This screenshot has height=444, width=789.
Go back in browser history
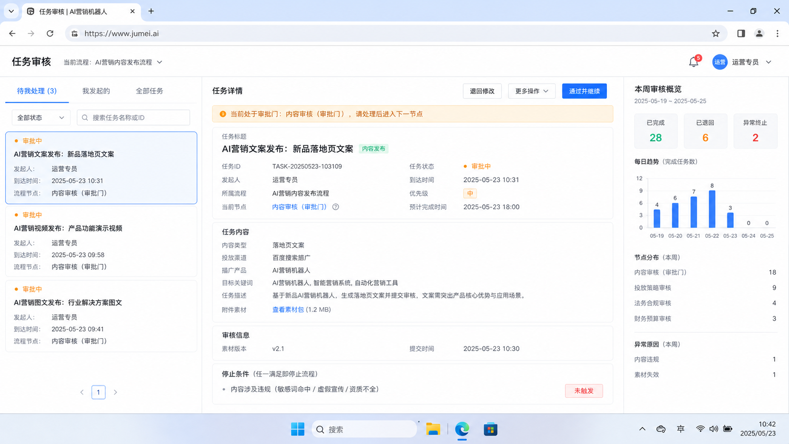pyautogui.click(x=12, y=34)
